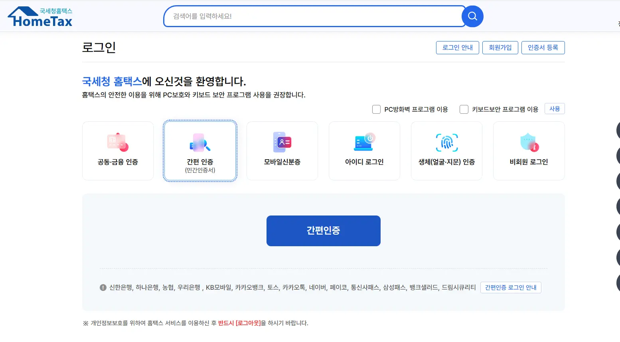Open the 회원가입 sign-up button
620x342 pixels.
tap(500, 47)
